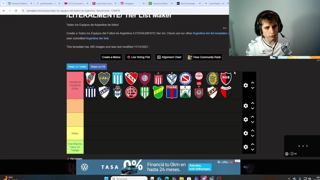The width and height of the screenshot is (320, 180).
Task: Move the Malos tier down
Action: pyautogui.click(x=252, y=136)
